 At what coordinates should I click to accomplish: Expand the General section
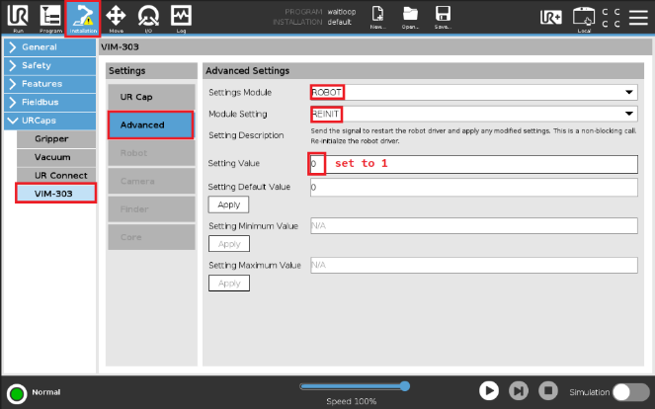[x=49, y=47]
